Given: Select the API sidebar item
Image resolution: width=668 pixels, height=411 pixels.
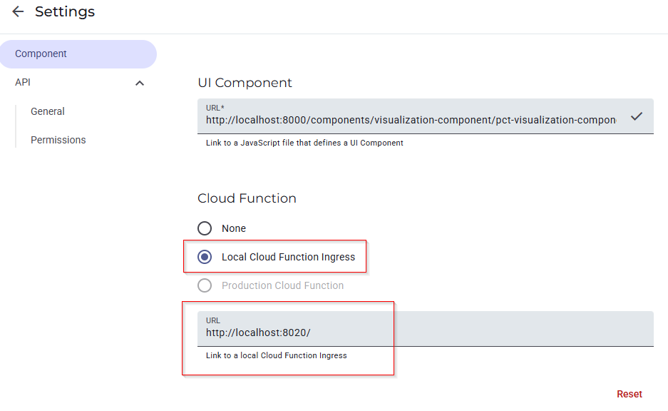Looking at the screenshot, I should 24,83.
